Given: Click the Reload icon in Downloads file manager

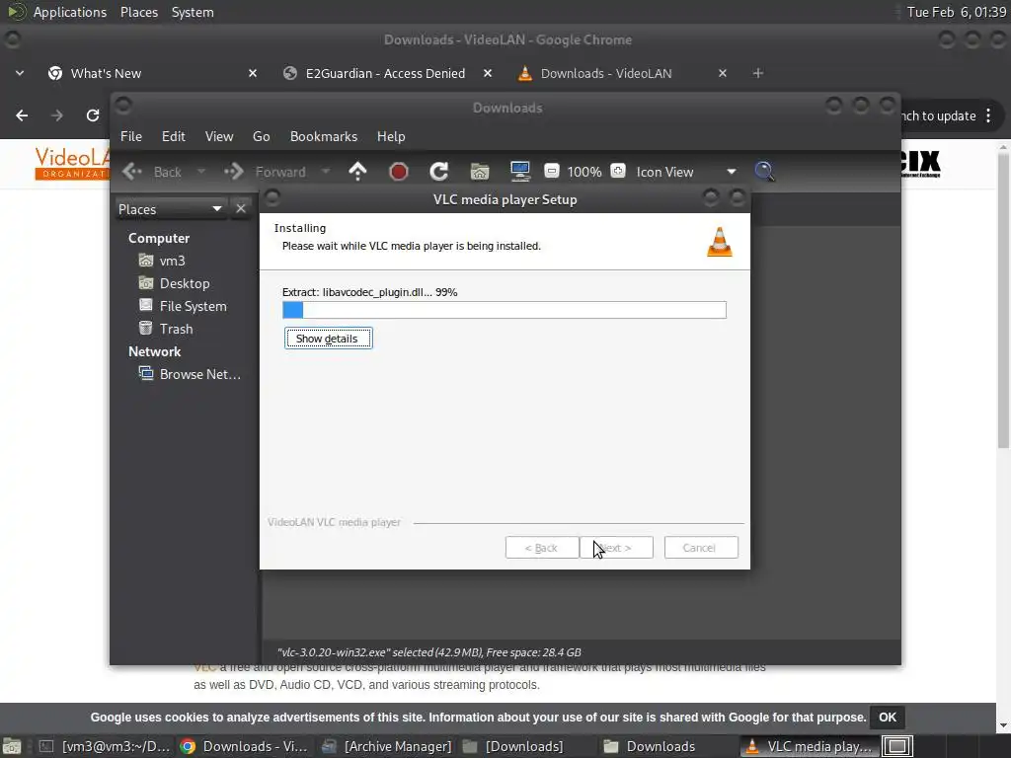Looking at the screenshot, I should point(439,172).
